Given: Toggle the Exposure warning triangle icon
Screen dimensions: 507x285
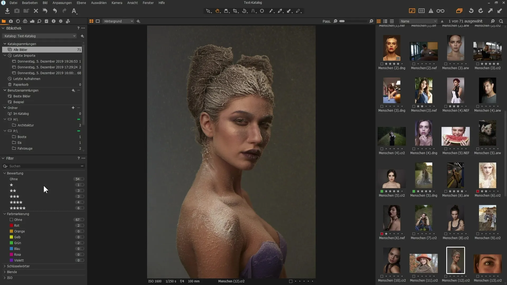Looking at the screenshot, I should (431, 11).
